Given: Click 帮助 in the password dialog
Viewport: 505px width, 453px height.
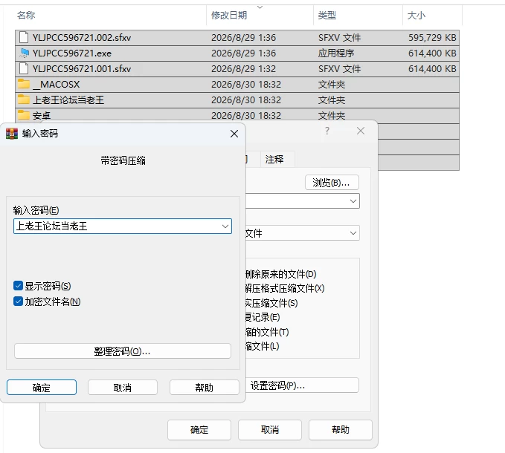Looking at the screenshot, I should tap(205, 388).
